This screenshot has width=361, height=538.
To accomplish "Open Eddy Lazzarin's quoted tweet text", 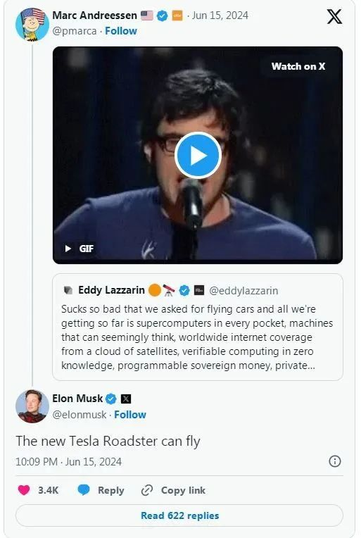I will (x=197, y=337).
